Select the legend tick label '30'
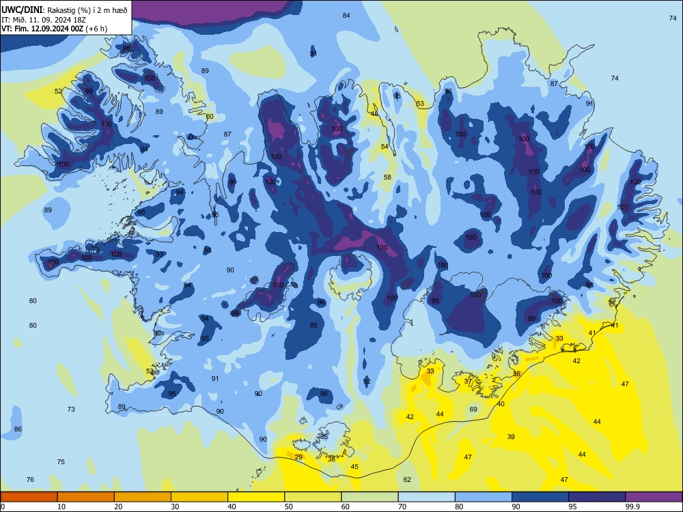Screen dimensions: 683x512 (x=175, y=507)
